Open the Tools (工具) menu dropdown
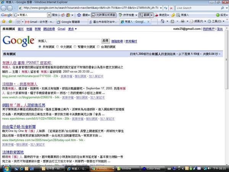The height and width of the screenshot is (172, 229). (x=216, y=21)
